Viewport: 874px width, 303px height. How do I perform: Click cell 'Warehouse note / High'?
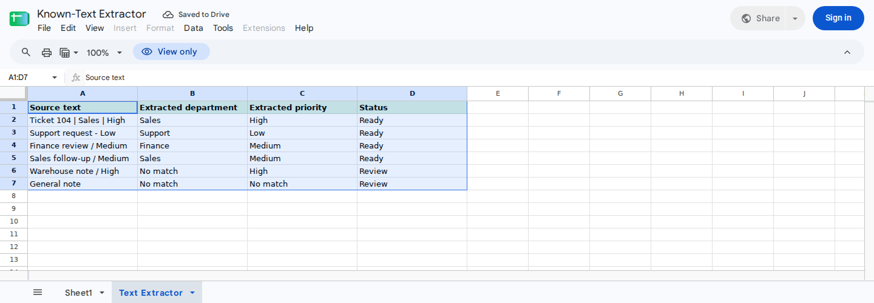pos(83,171)
